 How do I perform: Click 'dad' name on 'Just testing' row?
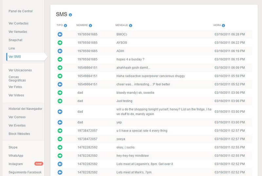point(80,101)
